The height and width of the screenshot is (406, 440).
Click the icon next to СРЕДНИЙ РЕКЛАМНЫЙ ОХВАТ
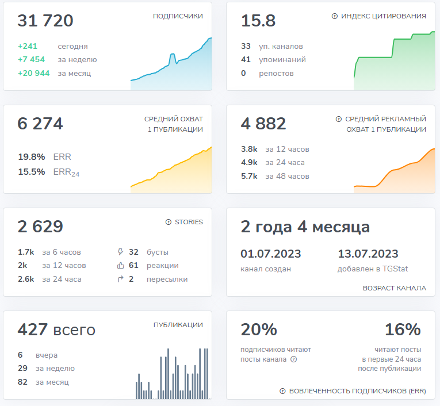click(339, 119)
